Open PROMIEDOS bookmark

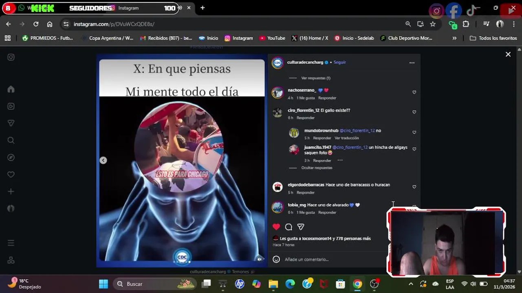[48, 38]
